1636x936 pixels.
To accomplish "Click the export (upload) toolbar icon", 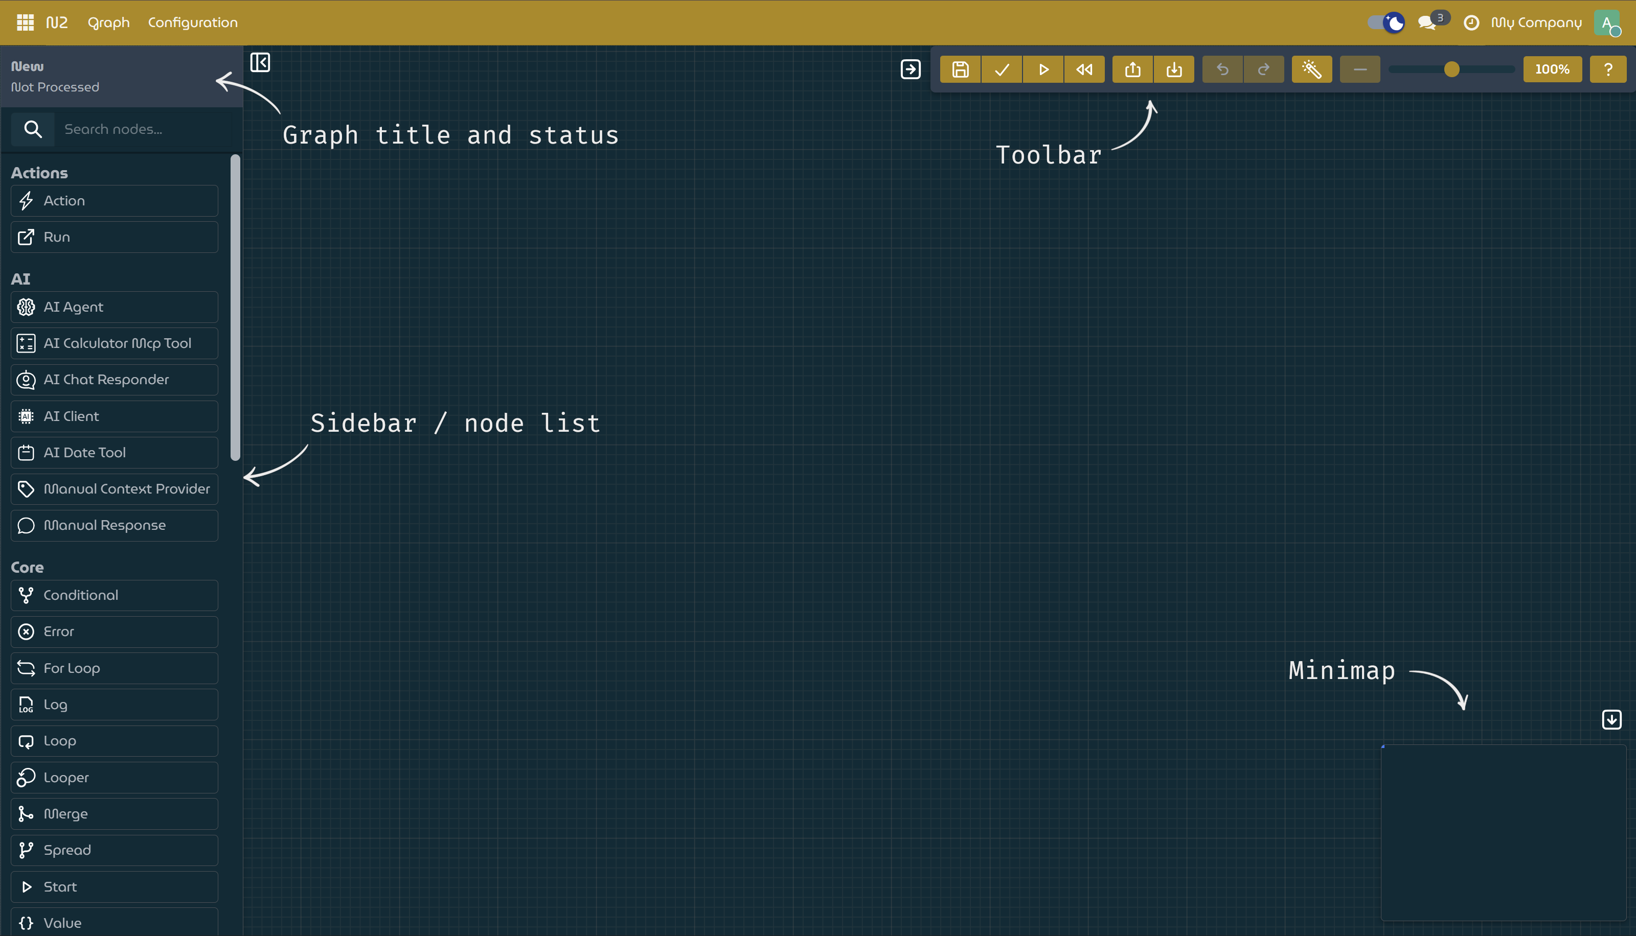I will [x=1132, y=69].
